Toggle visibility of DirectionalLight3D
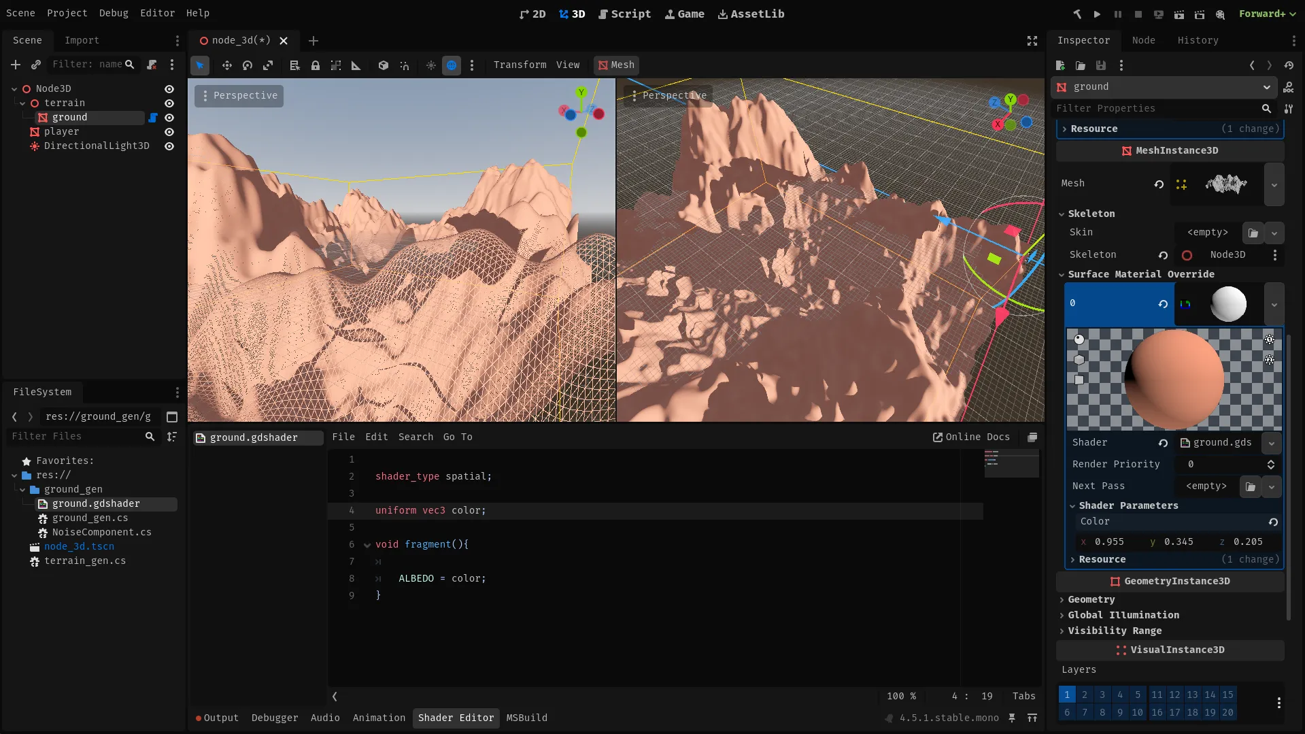The height and width of the screenshot is (734, 1305). click(169, 146)
